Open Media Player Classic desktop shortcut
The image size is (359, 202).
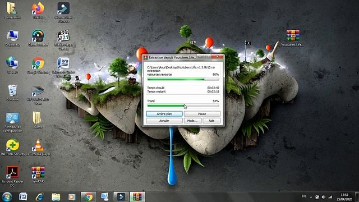click(63, 40)
